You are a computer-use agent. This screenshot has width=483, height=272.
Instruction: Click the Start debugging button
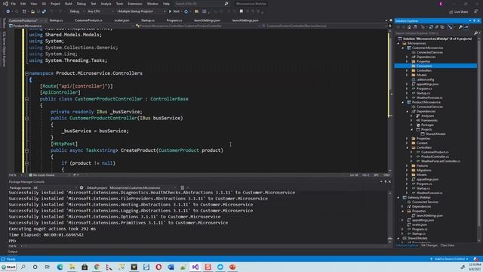pyautogui.click(x=174, y=11)
